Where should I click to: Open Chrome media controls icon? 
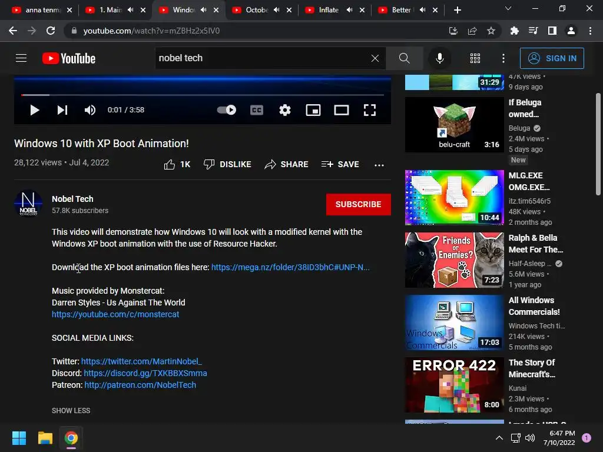(533, 31)
